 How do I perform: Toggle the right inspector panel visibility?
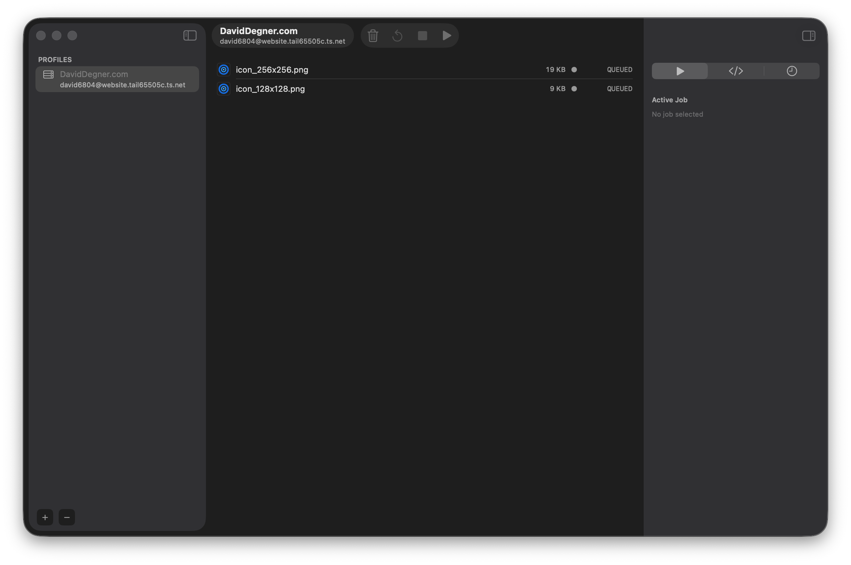tap(808, 36)
